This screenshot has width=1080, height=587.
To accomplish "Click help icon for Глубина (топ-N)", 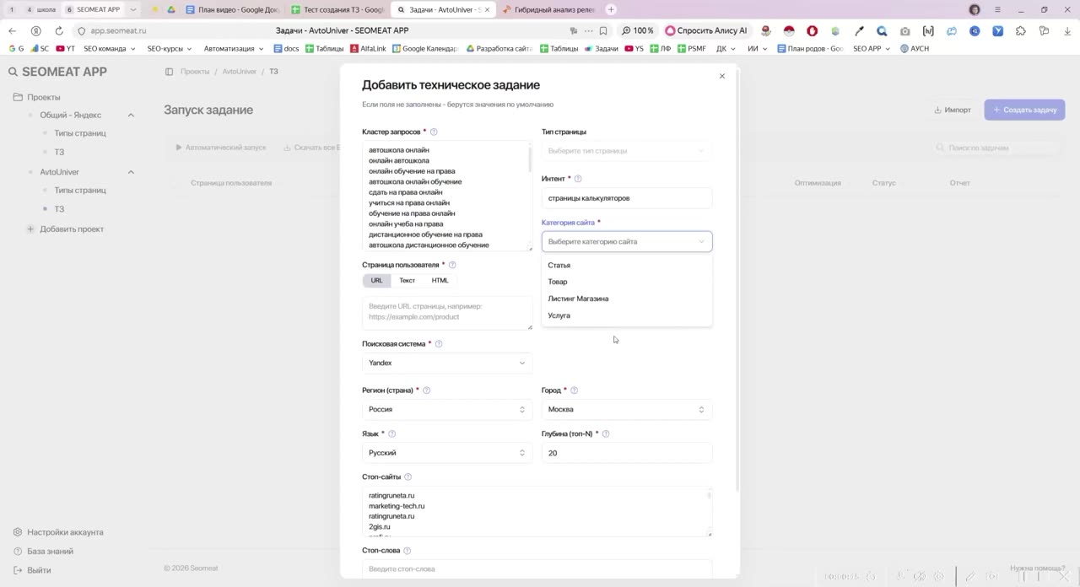I will coord(606,434).
